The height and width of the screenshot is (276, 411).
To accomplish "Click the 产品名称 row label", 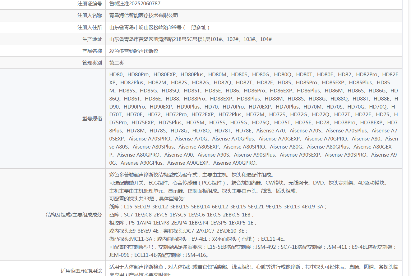I will 92,51.
